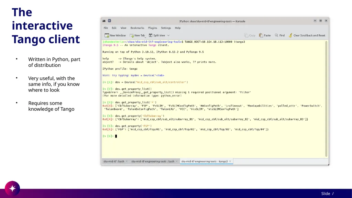Click the New Window label

(118, 35)
